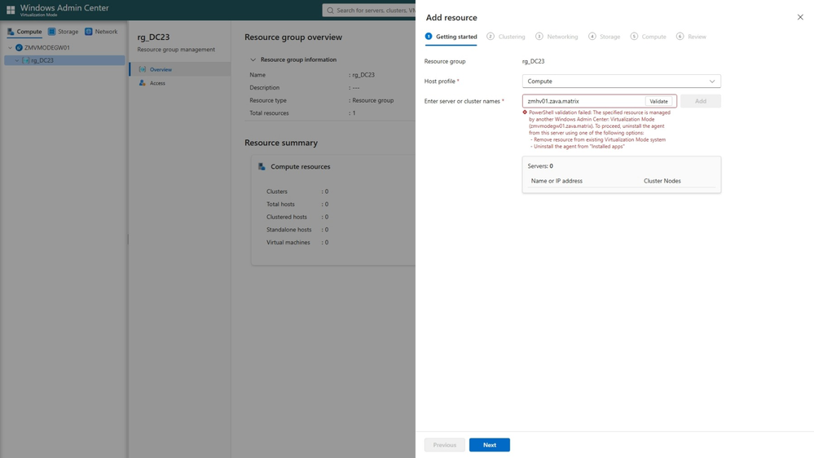
Task: Click the Clustered hosts row
Action: click(x=297, y=217)
